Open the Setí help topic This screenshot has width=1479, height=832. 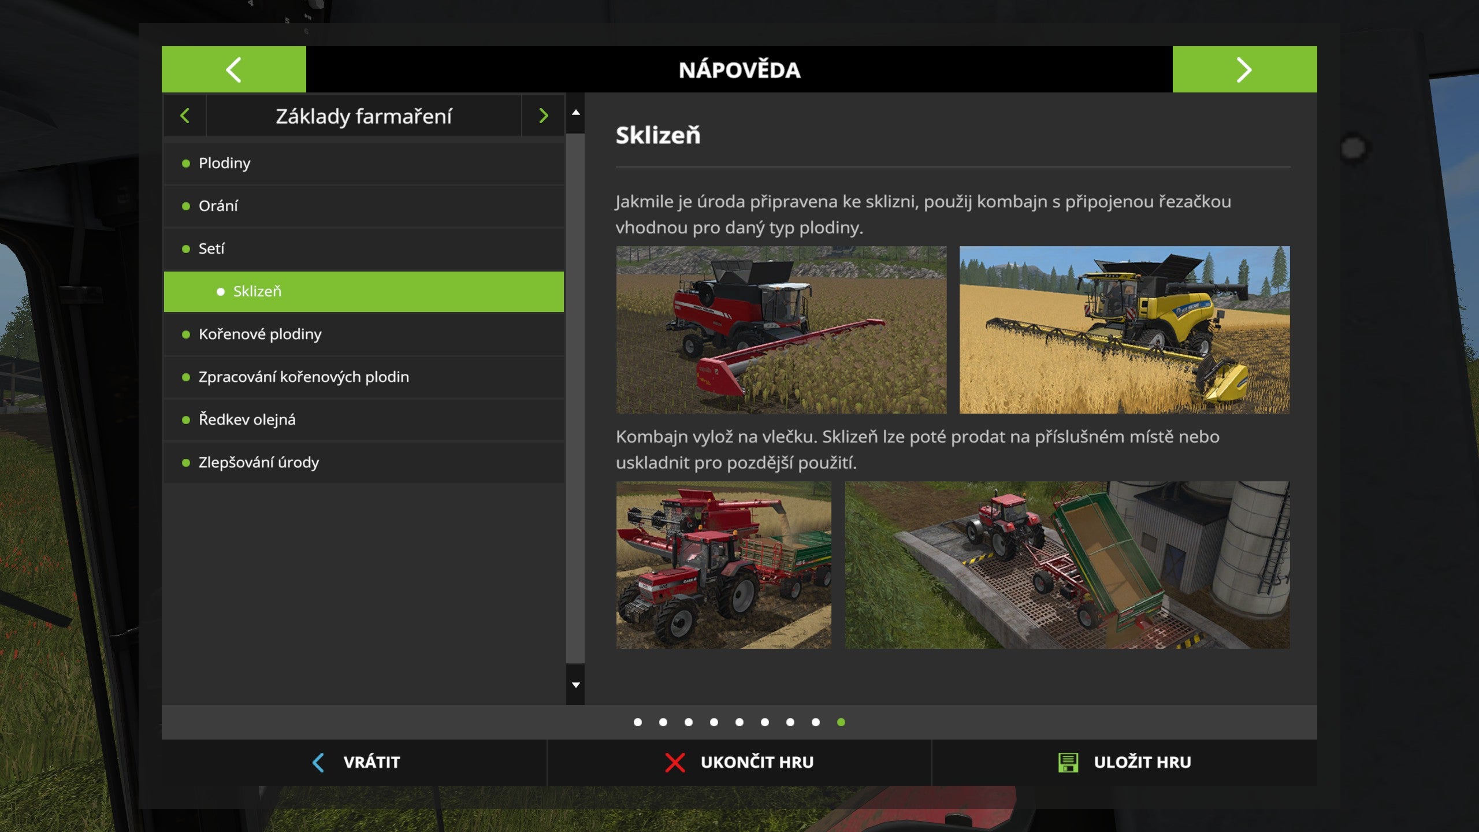pos(364,248)
